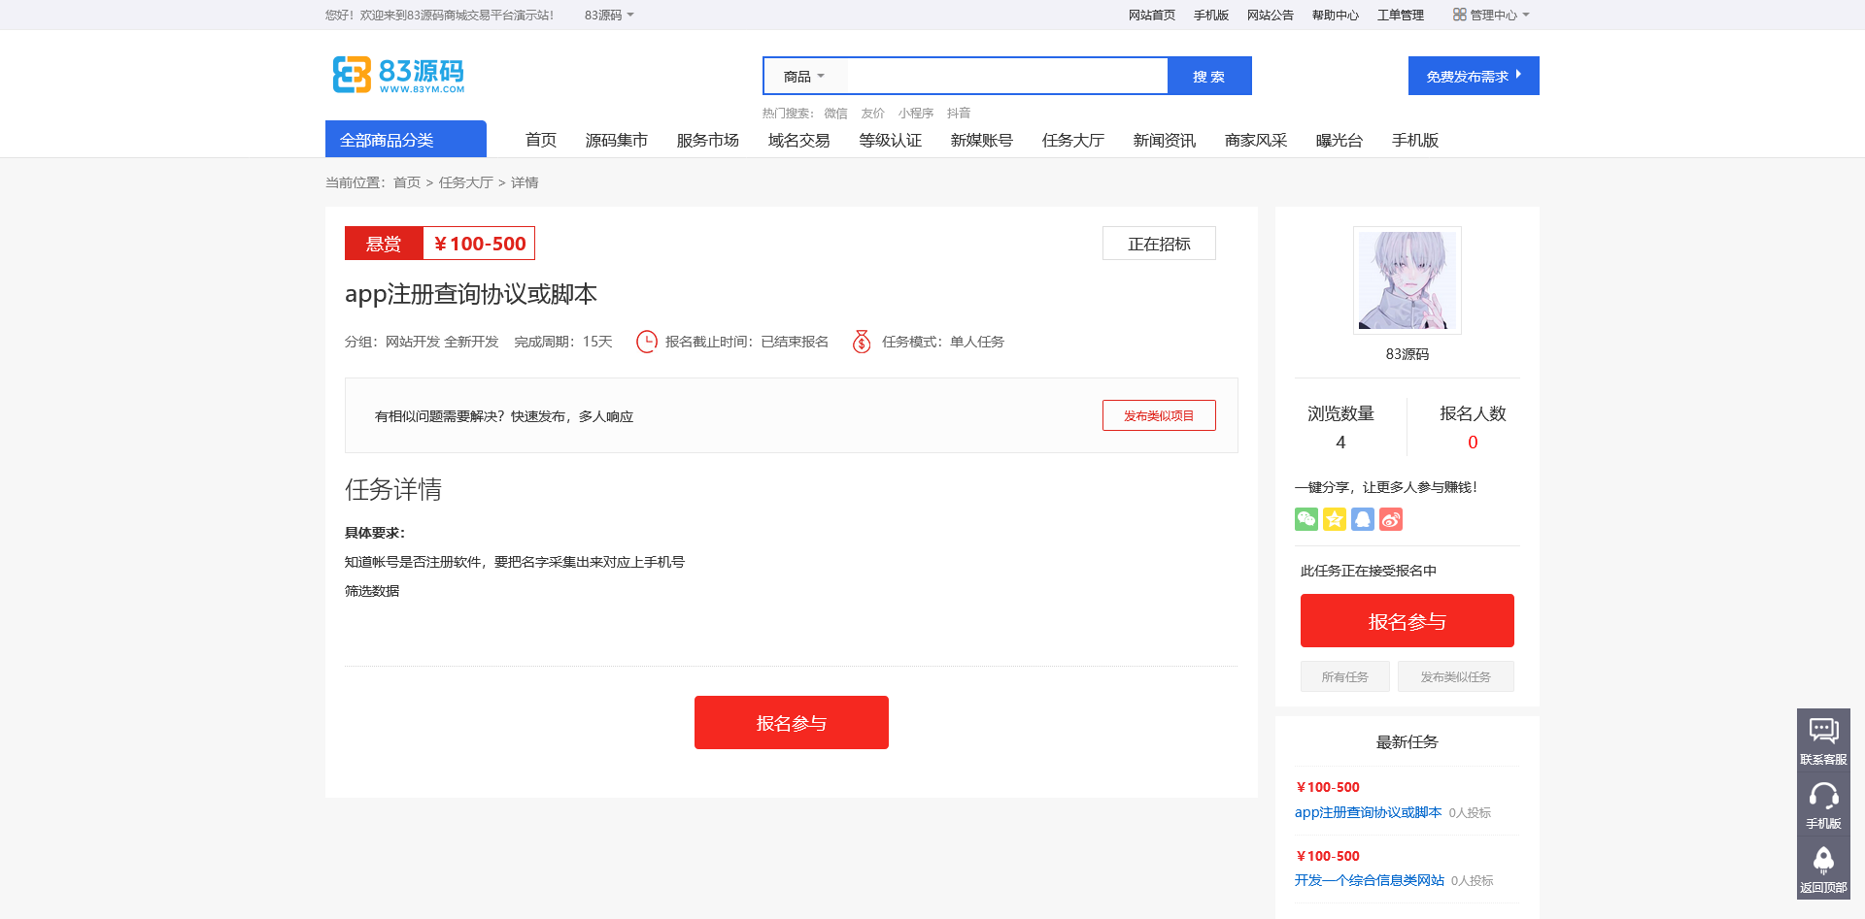Open 手机版 top bar link
The image size is (1865, 919).
(1211, 15)
